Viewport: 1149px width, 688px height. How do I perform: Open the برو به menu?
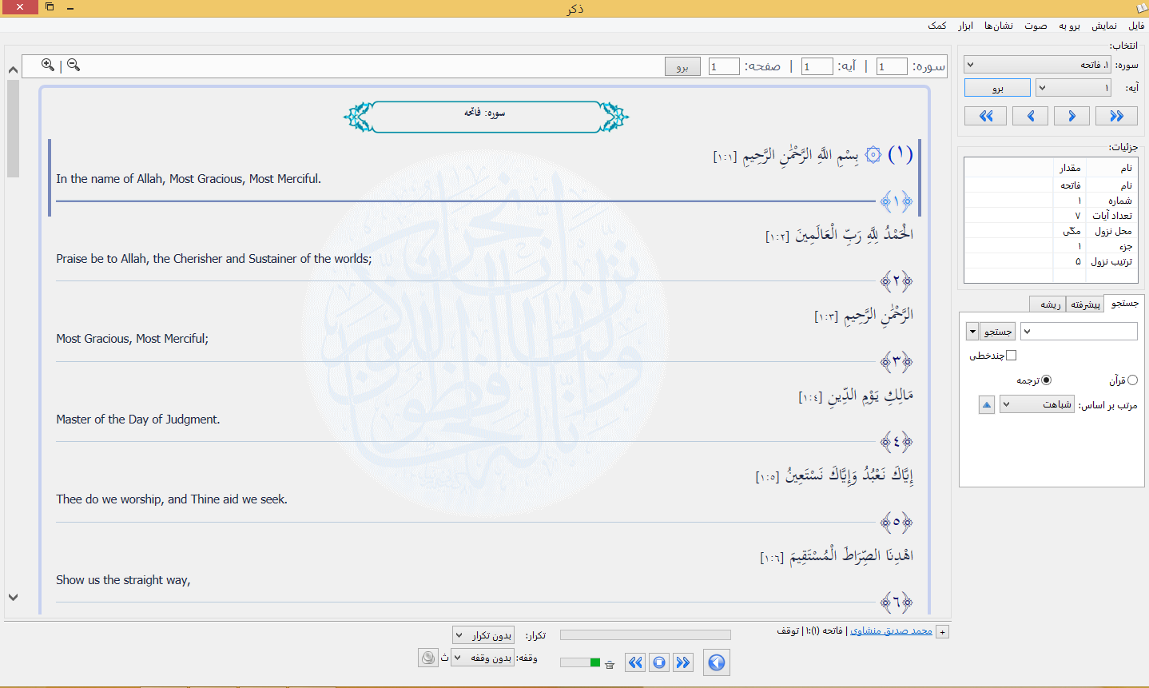[x=1069, y=26]
